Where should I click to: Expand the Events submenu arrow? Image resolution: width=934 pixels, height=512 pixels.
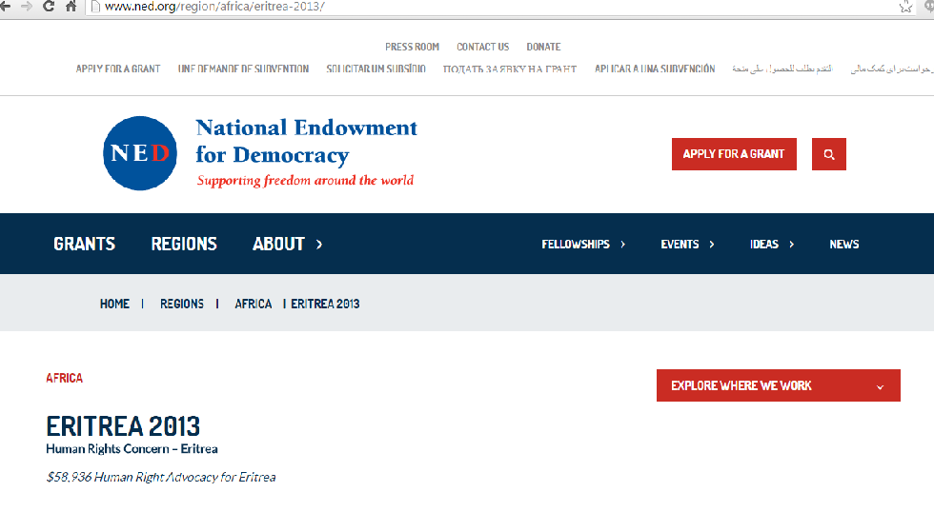click(x=712, y=245)
